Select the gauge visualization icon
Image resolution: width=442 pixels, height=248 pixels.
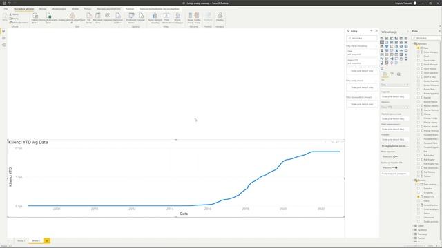401,50
